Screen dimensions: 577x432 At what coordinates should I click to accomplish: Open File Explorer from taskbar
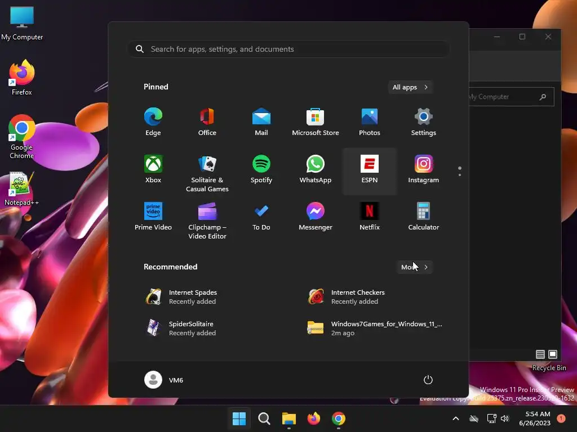pyautogui.click(x=289, y=418)
